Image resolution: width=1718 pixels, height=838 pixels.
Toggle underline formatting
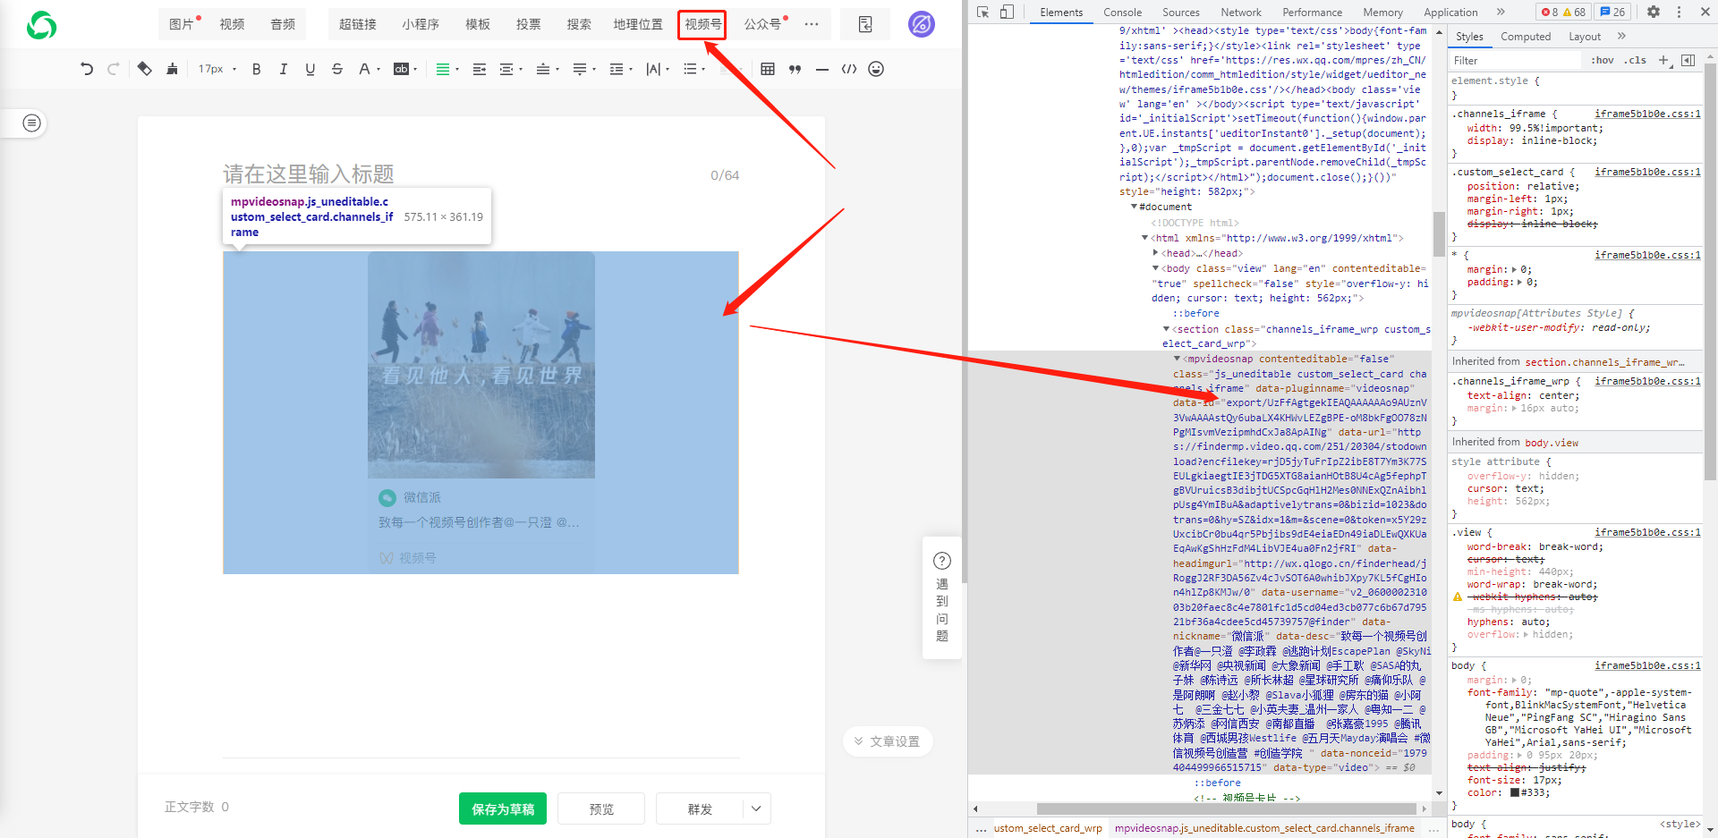(310, 69)
